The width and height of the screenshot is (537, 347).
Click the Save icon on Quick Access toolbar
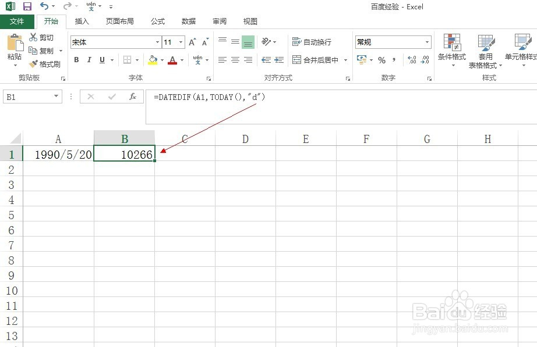(27, 6)
